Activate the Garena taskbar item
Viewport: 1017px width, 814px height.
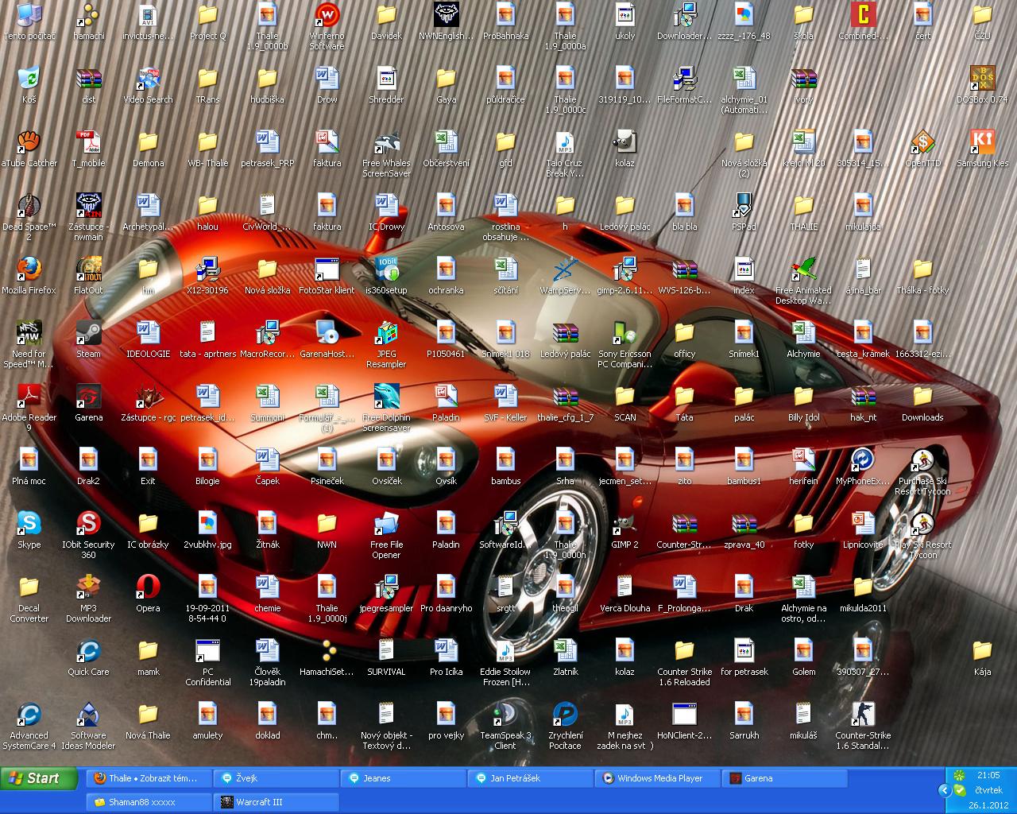785,778
